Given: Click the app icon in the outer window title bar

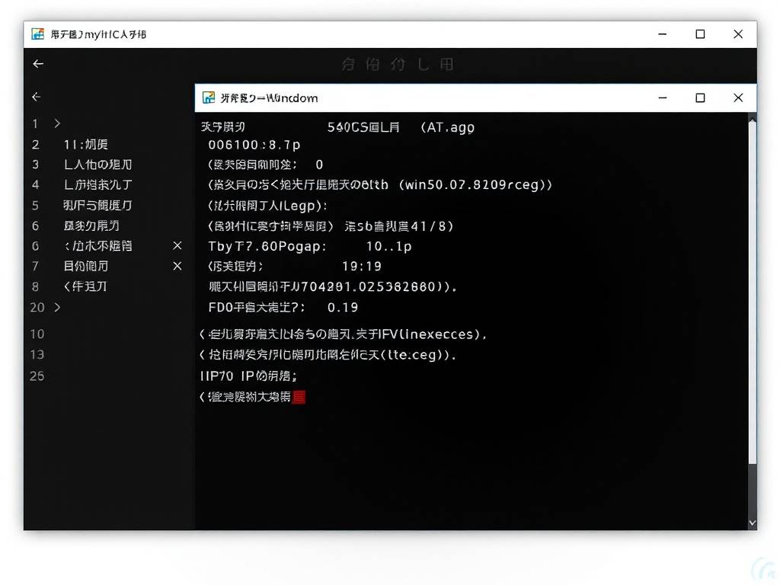Looking at the screenshot, I should click(x=37, y=34).
